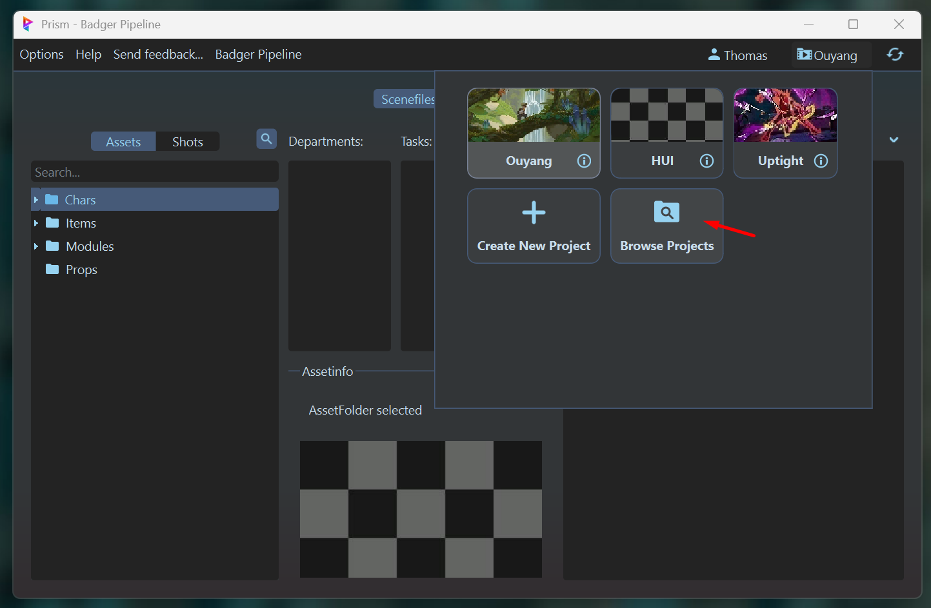931x608 pixels.
Task: Expand the Modules folder arrow
Action: point(36,246)
